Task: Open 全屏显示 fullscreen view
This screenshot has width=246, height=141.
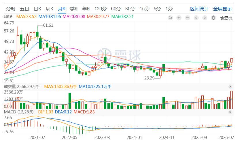Action: (x=222, y=9)
